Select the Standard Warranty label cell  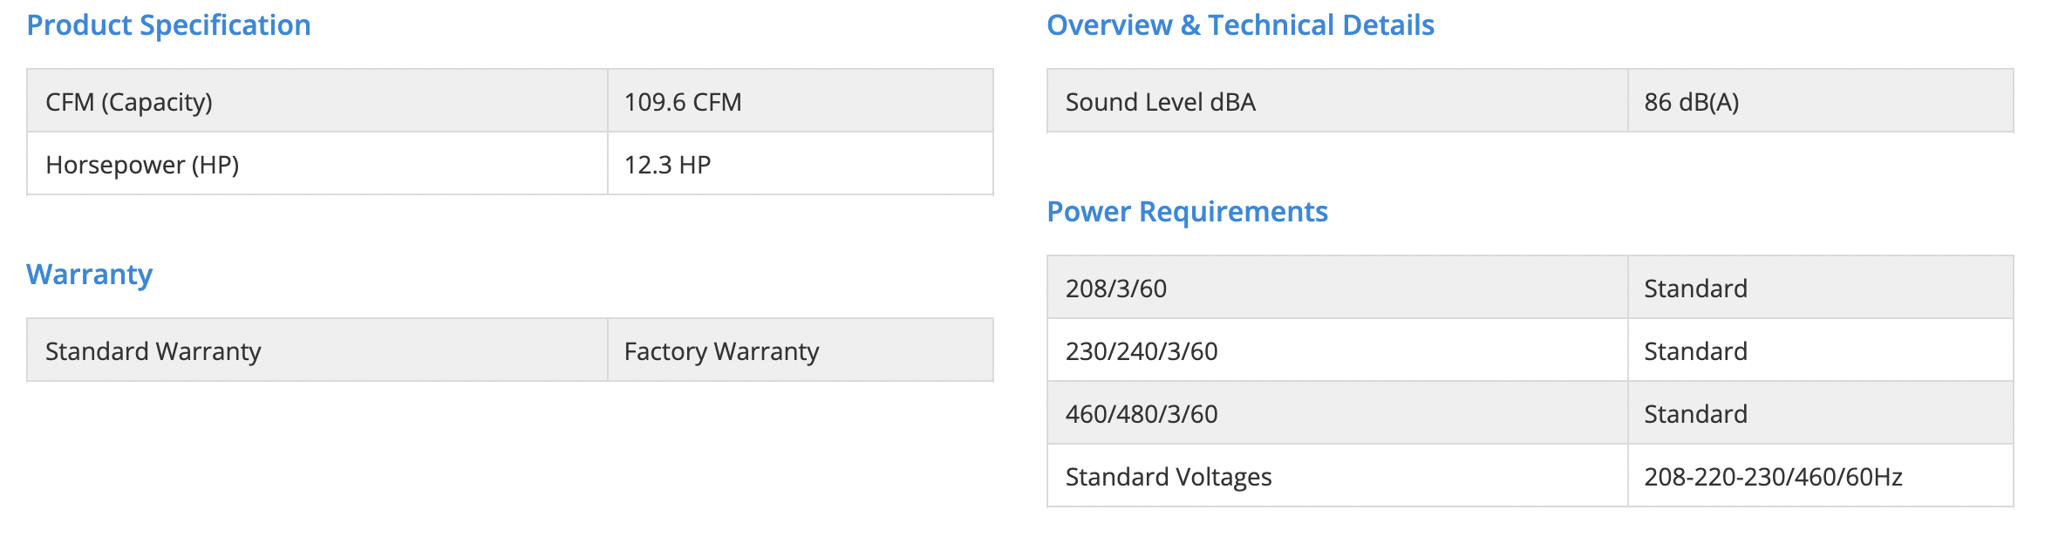pos(153,351)
